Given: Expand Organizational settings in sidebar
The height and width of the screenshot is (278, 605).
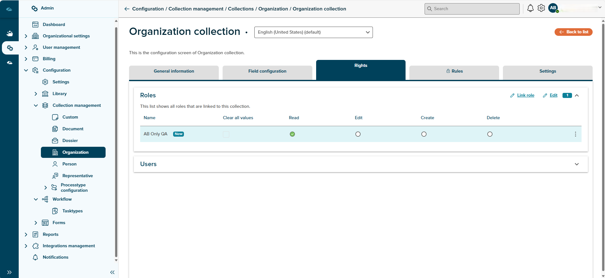Looking at the screenshot, I should coord(26,36).
